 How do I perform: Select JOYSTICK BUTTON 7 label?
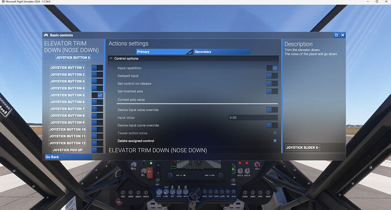[67, 109]
